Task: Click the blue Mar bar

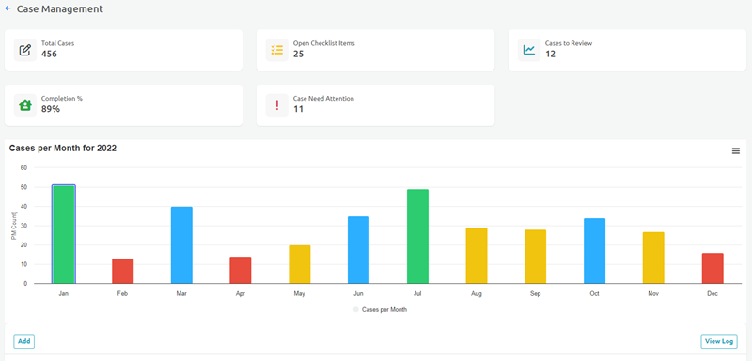Action: (x=181, y=245)
